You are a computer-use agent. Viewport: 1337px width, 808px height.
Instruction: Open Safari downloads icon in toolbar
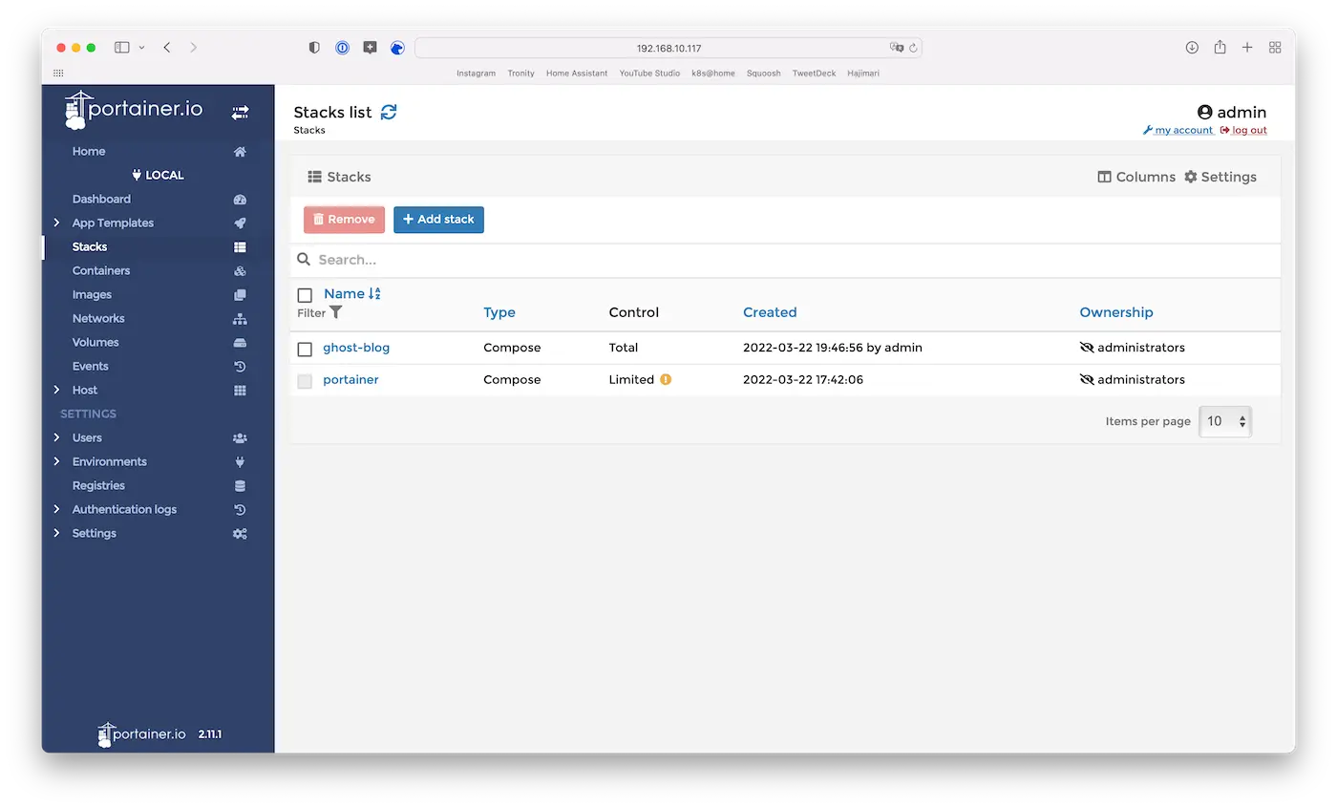(1192, 48)
